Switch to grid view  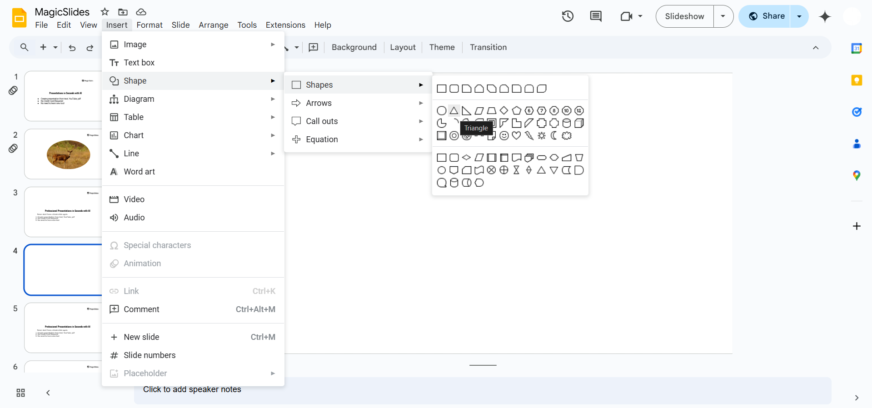pos(20,393)
